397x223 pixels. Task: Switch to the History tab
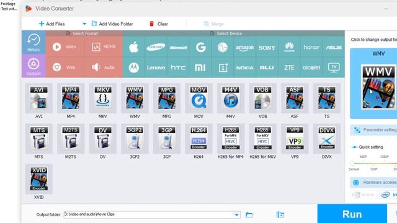point(33,43)
